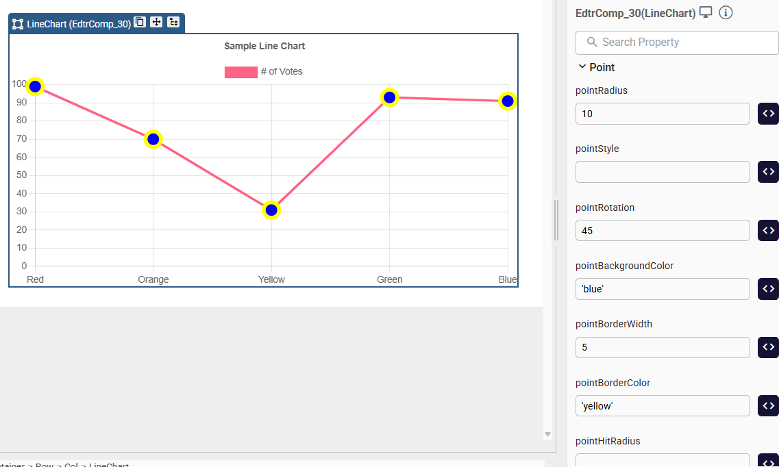This screenshot has width=779, height=467.
Task: Click the monitor icon beside EdtrComp_30(LineChart)
Action: click(706, 12)
